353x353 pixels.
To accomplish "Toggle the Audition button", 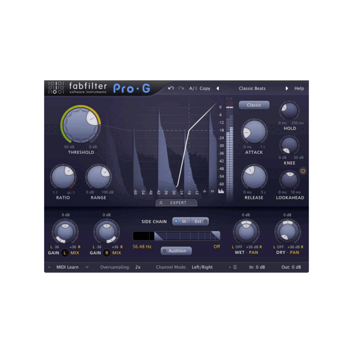I will 176,251.
